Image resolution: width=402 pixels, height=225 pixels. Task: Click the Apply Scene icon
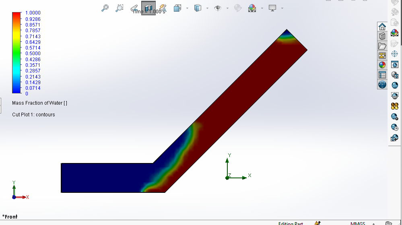[x=252, y=8]
